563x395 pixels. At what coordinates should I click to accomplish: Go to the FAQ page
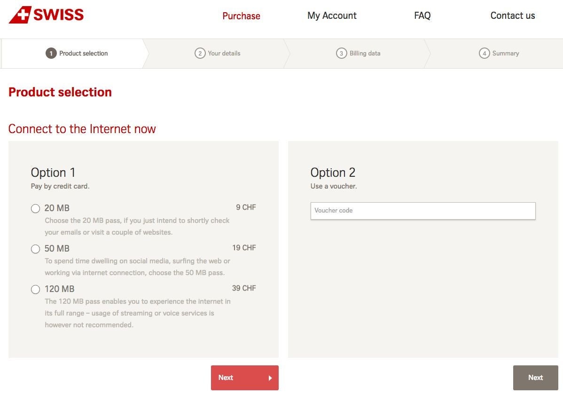(x=422, y=16)
